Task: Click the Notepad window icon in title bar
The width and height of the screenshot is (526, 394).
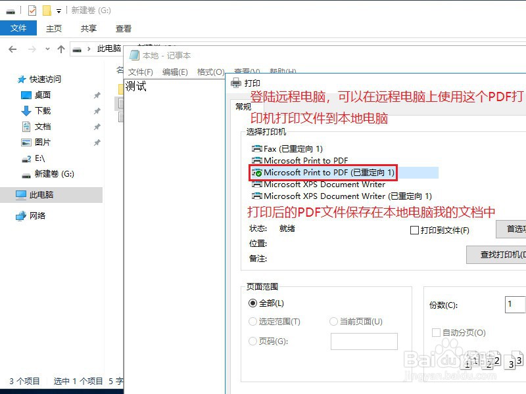Action: 135,55
